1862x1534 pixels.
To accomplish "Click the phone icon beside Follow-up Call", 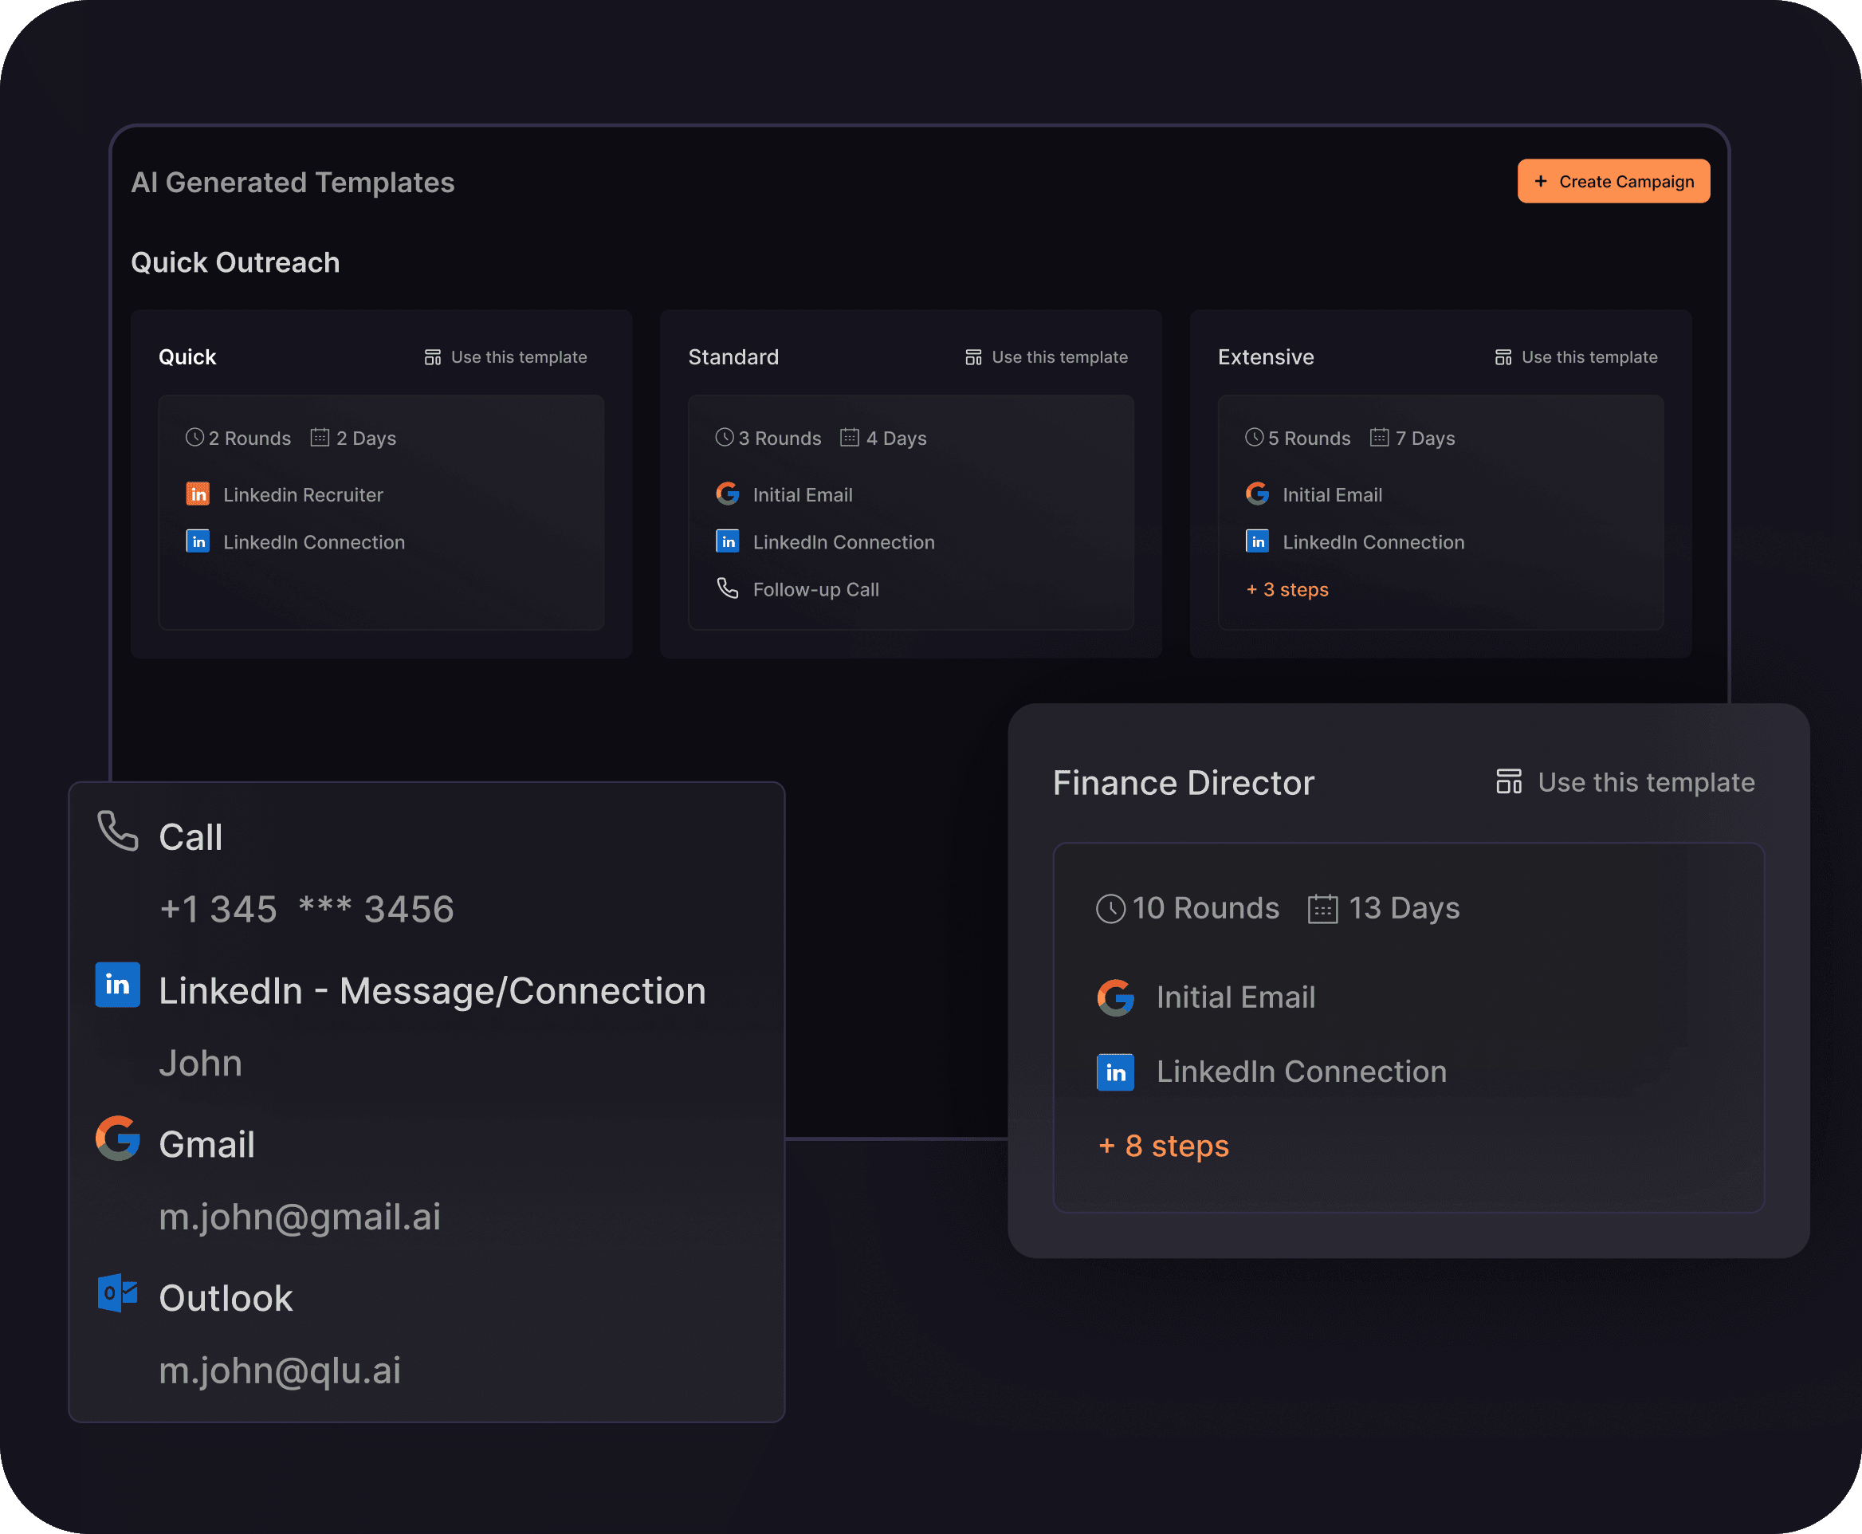I will pyautogui.click(x=727, y=588).
